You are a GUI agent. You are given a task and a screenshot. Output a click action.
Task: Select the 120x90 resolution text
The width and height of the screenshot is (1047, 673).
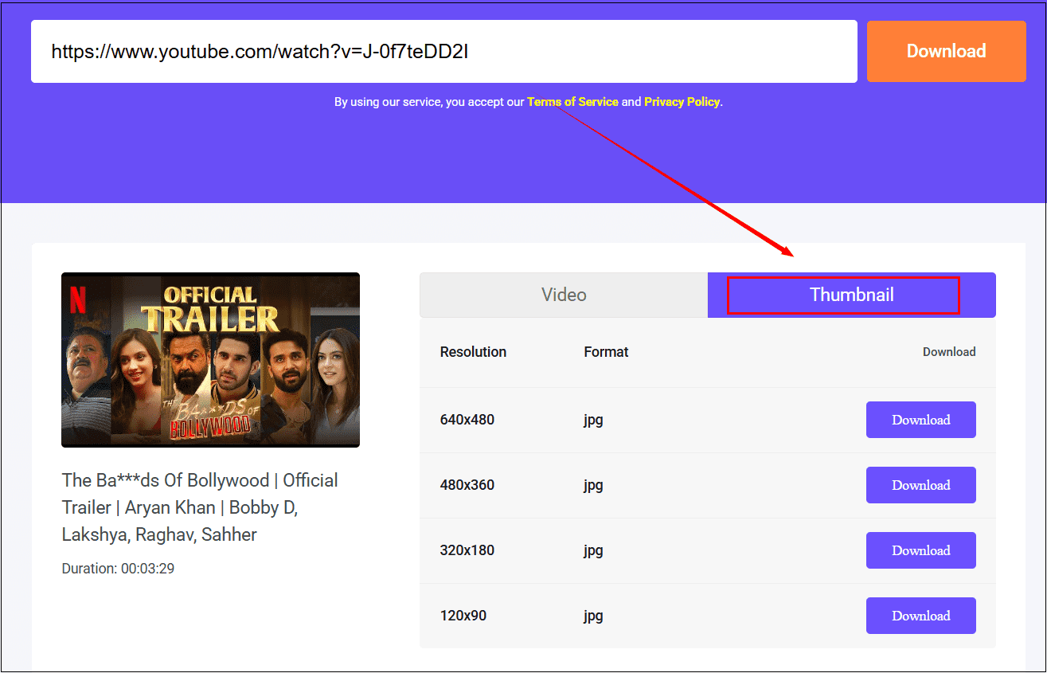(463, 616)
